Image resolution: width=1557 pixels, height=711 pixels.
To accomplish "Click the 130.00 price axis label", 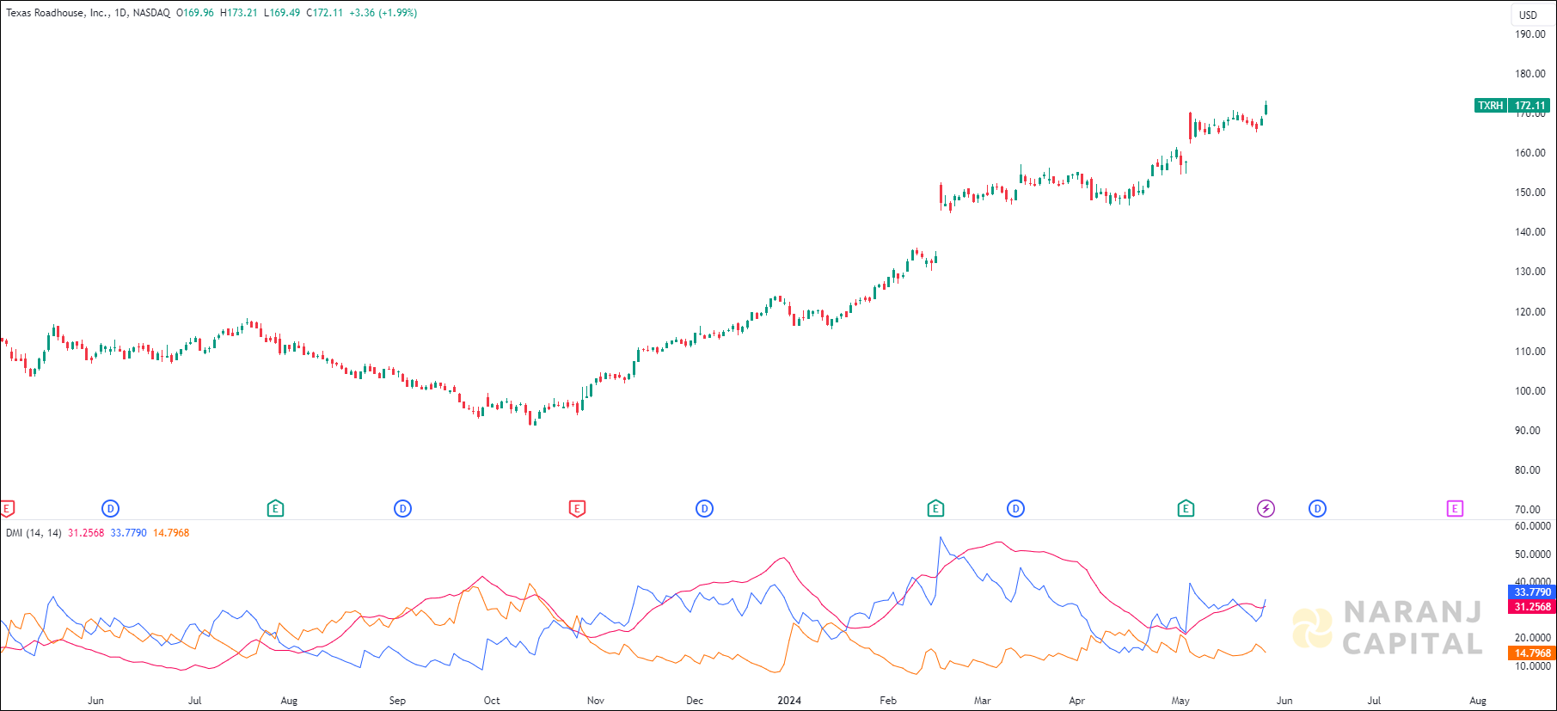I will (1530, 272).
